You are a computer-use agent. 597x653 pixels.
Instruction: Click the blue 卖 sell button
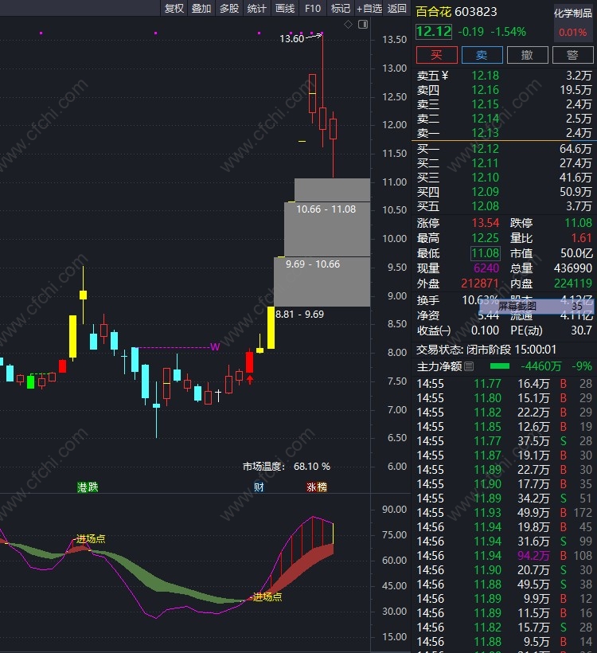click(482, 55)
